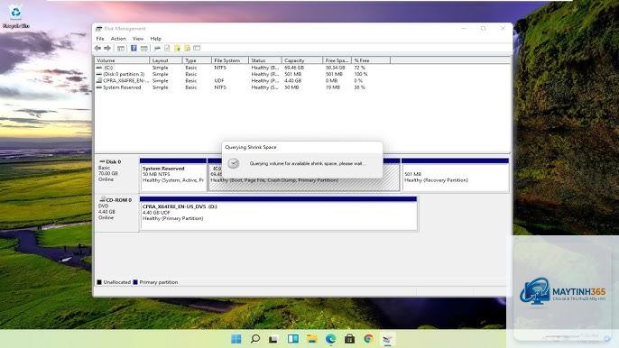Open Microsoft Store from the taskbar
The height and width of the screenshot is (348, 619).
point(349,338)
